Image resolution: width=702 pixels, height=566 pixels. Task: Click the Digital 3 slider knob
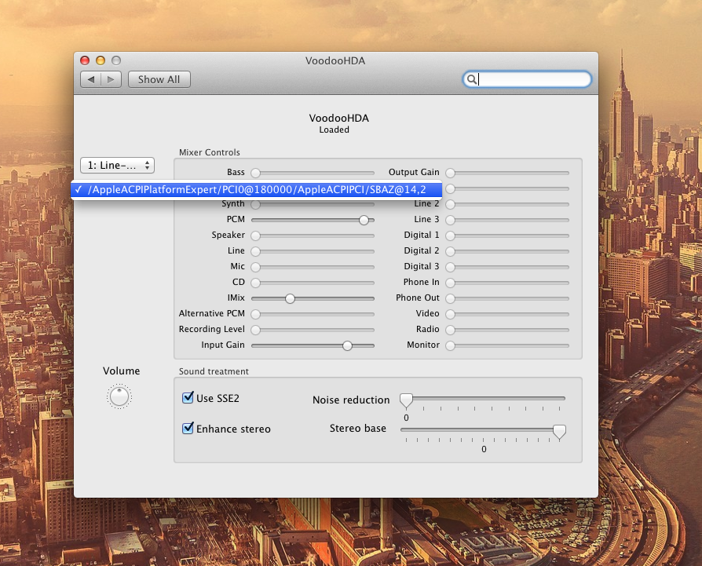[x=451, y=267]
